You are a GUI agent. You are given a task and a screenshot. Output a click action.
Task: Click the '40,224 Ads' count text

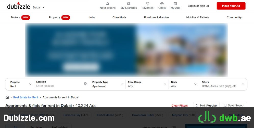point(86,106)
